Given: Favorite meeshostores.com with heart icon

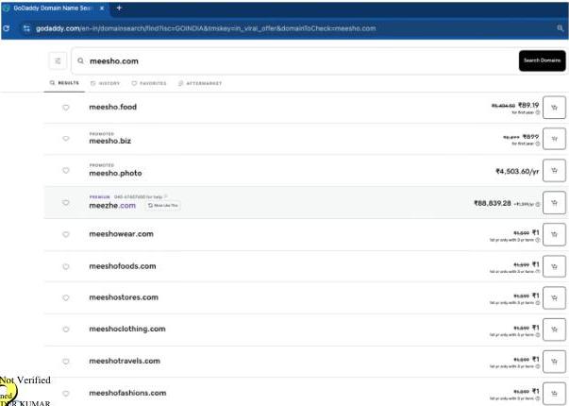Looking at the screenshot, I should click(66, 297).
